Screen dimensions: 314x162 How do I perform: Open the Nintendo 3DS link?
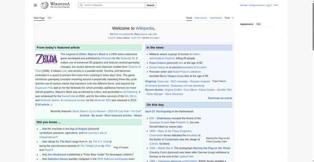coord(102,100)
